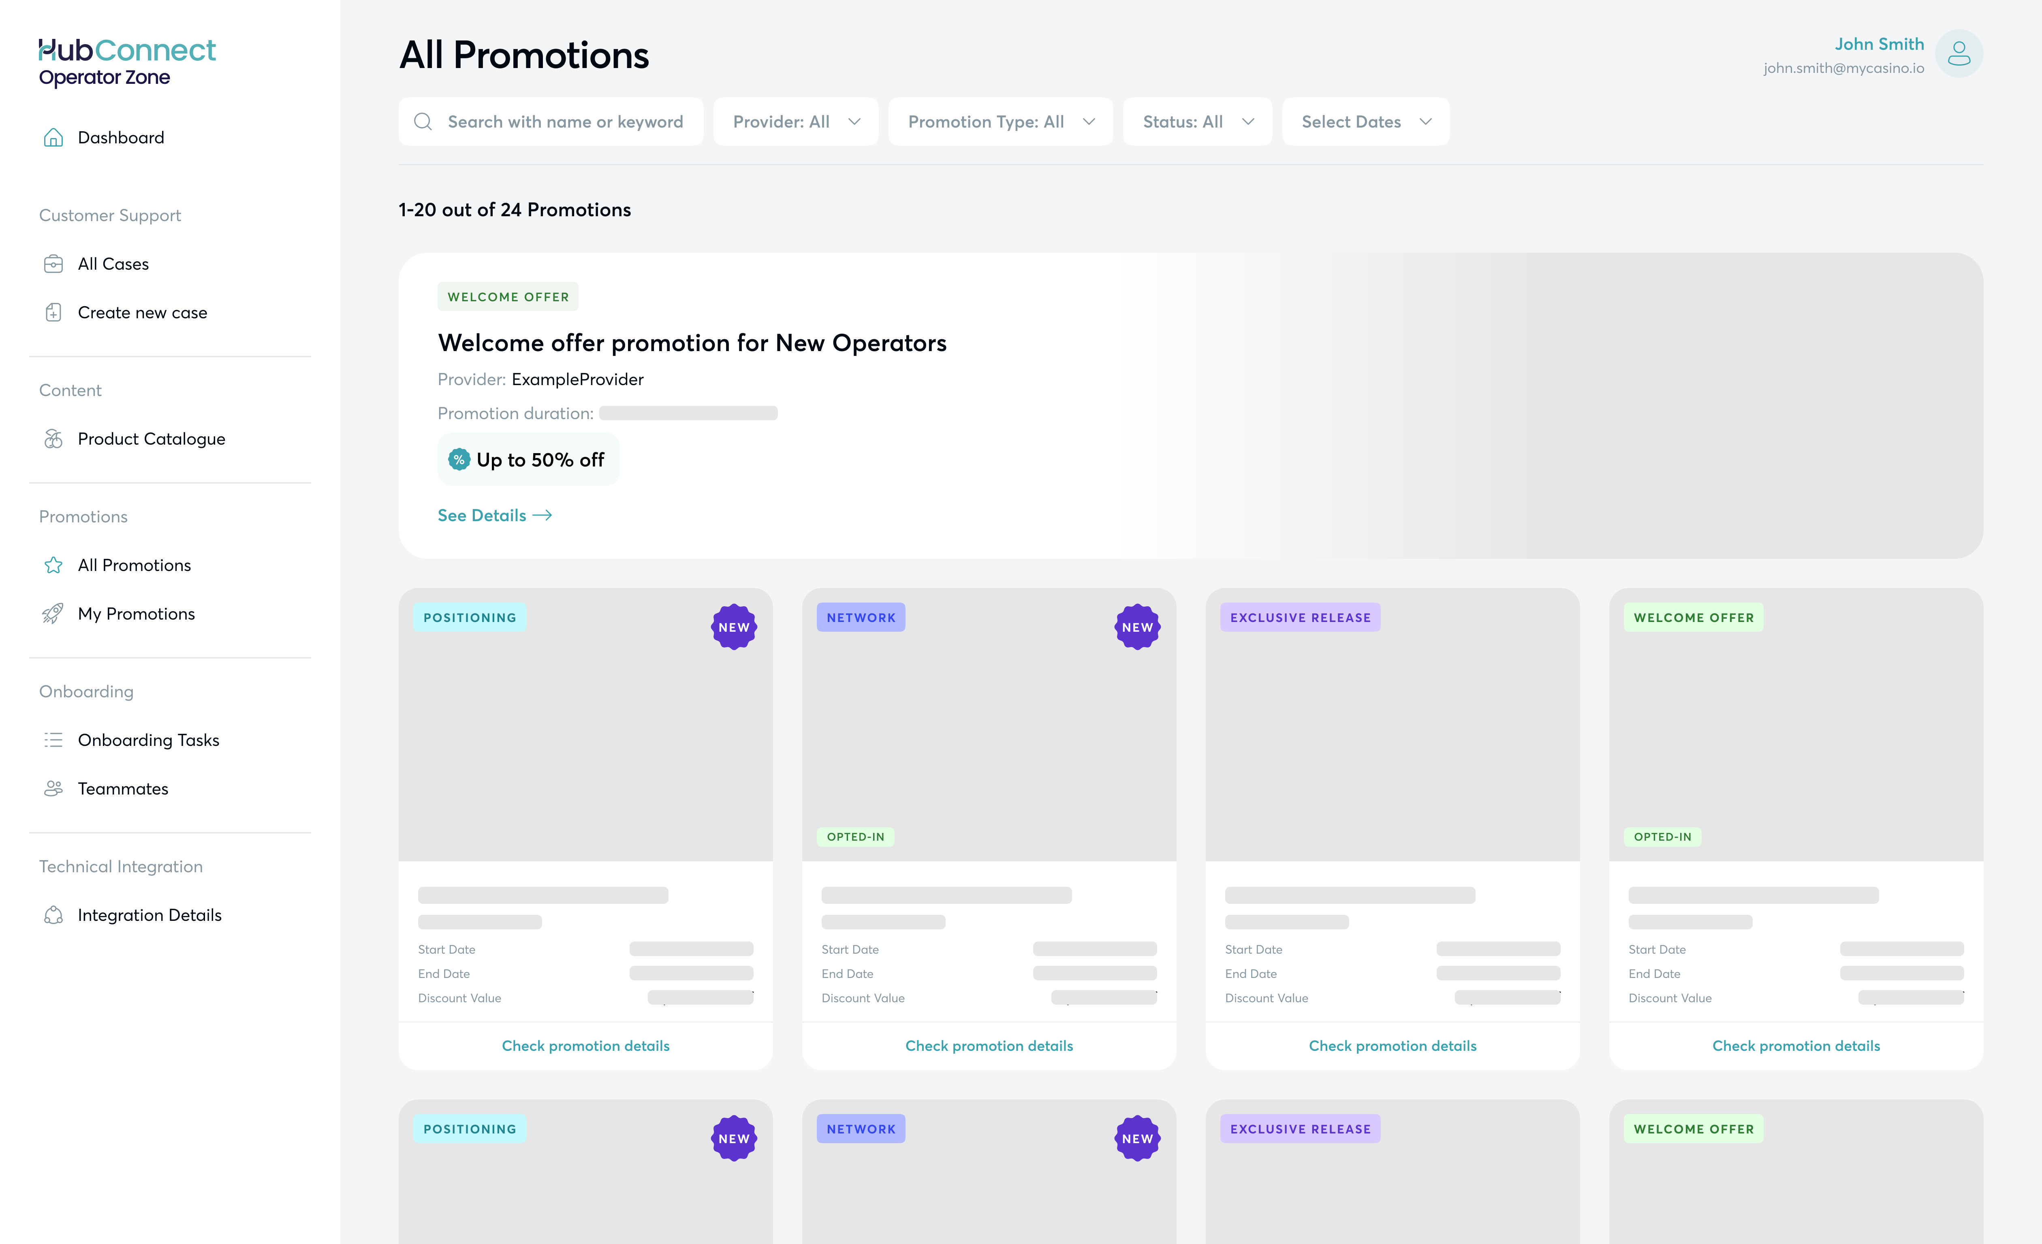This screenshot has width=2042, height=1244.
Task: Click the Dashboard home icon
Action: pyautogui.click(x=53, y=138)
